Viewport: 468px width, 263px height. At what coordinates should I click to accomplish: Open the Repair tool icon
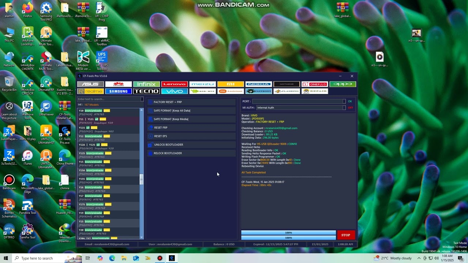point(315,91)
